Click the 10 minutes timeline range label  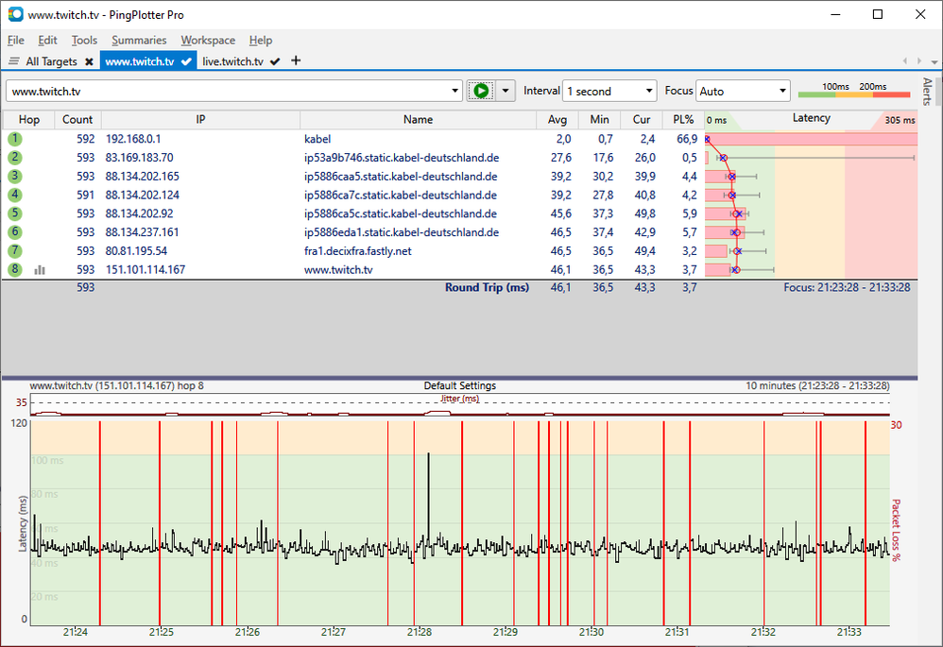pos(817,385)
